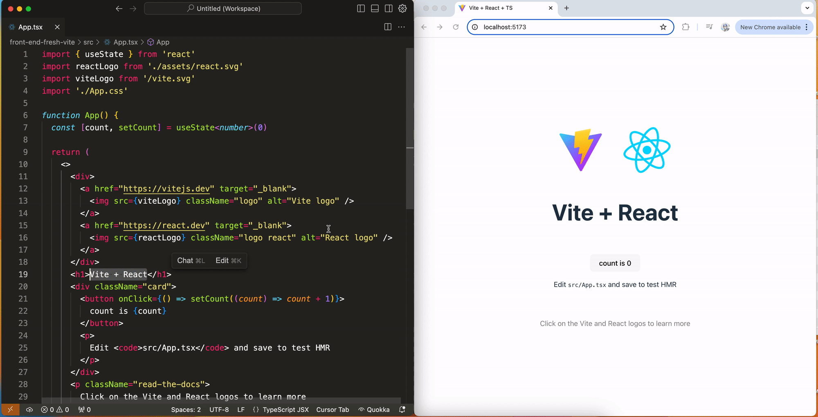
Task: Click the Untitled (Workspace) command search box
Action: tap(223, 9)
